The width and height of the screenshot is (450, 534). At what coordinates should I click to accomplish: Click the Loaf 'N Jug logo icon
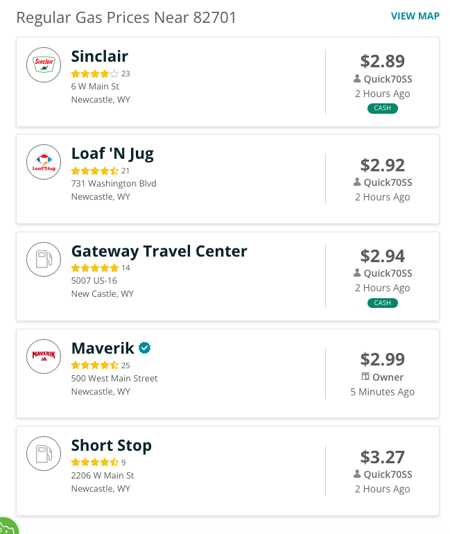[x=44, y=162]
